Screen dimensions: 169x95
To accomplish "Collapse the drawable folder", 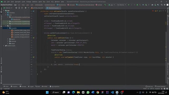I will 8,28.
